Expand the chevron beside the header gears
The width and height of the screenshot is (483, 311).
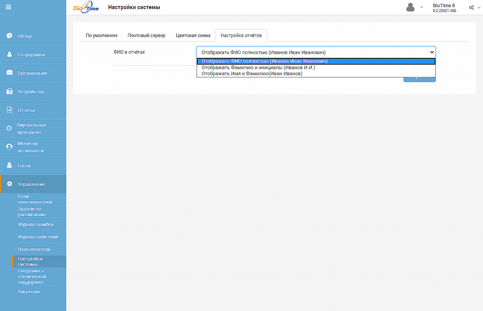479,8
